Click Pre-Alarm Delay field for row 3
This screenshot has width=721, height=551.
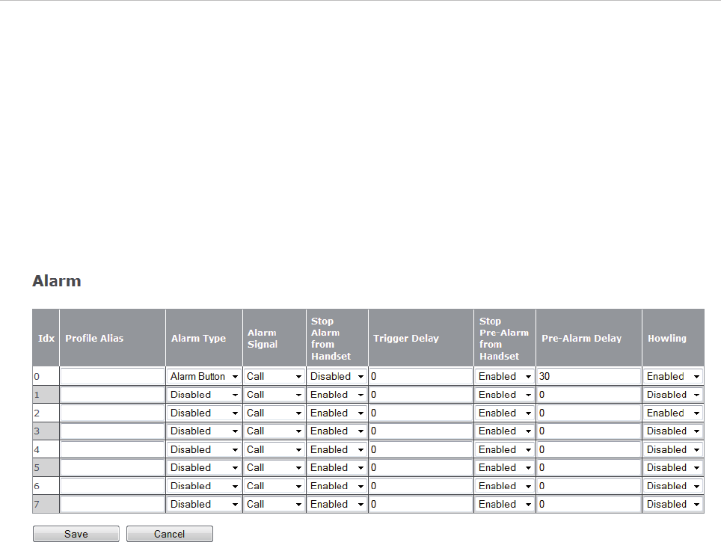point(589,431)
